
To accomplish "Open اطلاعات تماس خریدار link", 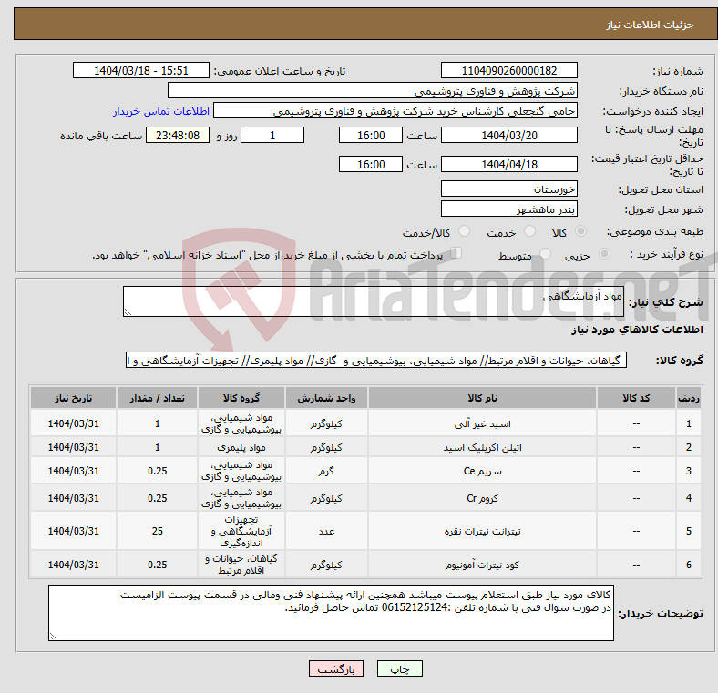I will pos(161,112).
